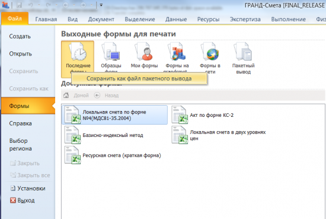The image size is (326, 219).
Task: Open the Формы в сети globe icon
Action: click(x=210, y=51)
